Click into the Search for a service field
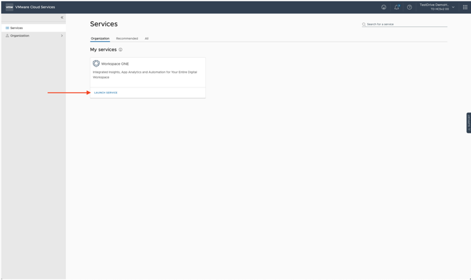The width and height of the screenshot is (471, 280). (x=405, y=24)
